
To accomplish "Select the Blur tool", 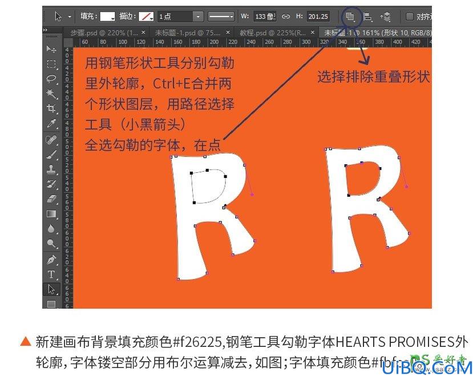I will click(51, 228).
